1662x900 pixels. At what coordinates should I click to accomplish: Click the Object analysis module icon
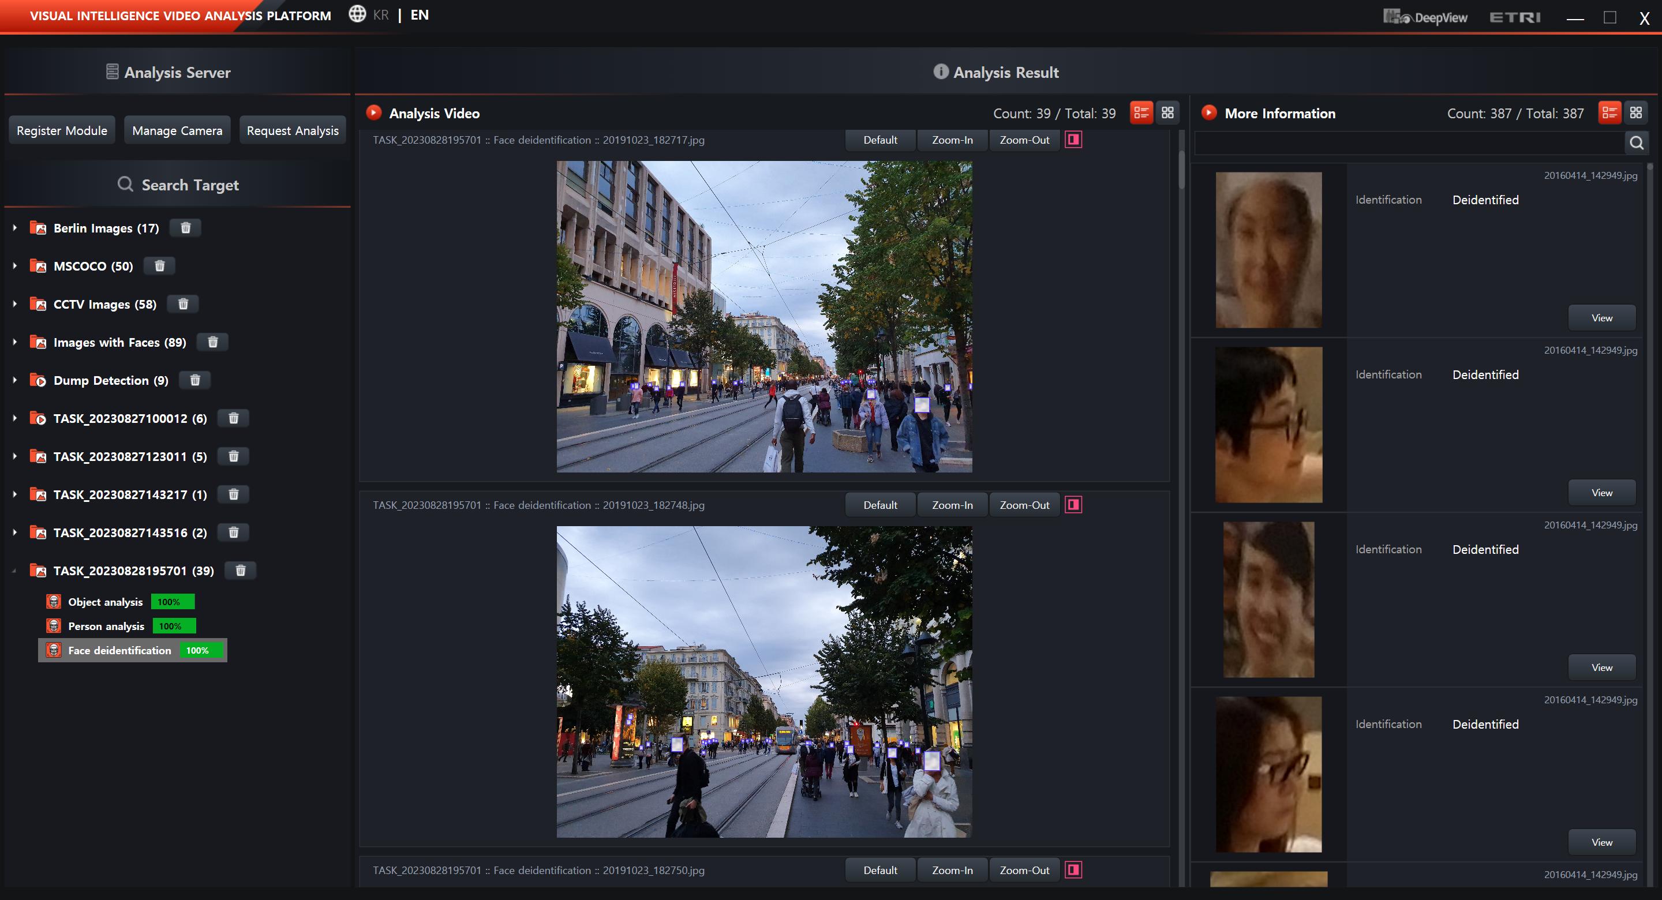point(54,602)
